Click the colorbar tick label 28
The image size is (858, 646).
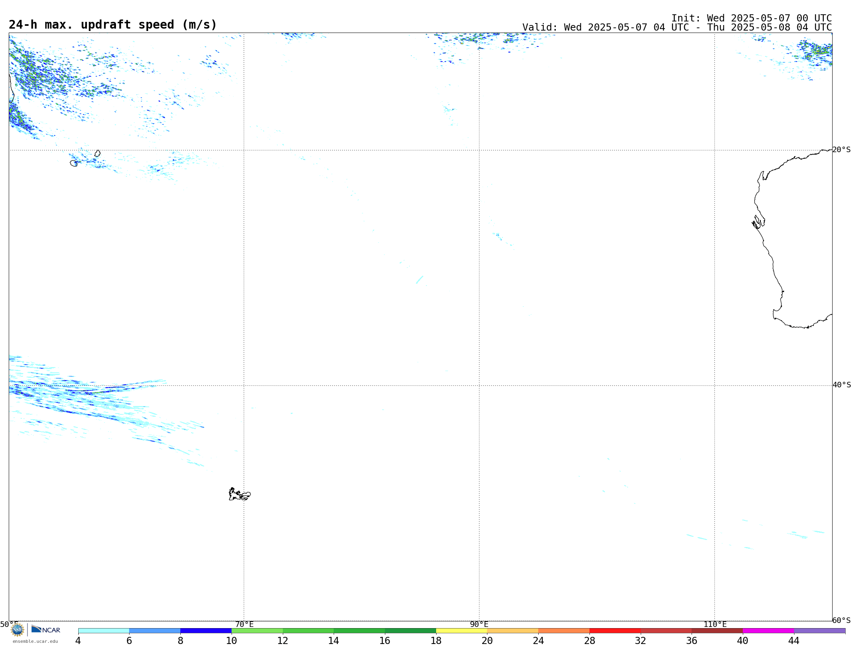tap(589, 641)
